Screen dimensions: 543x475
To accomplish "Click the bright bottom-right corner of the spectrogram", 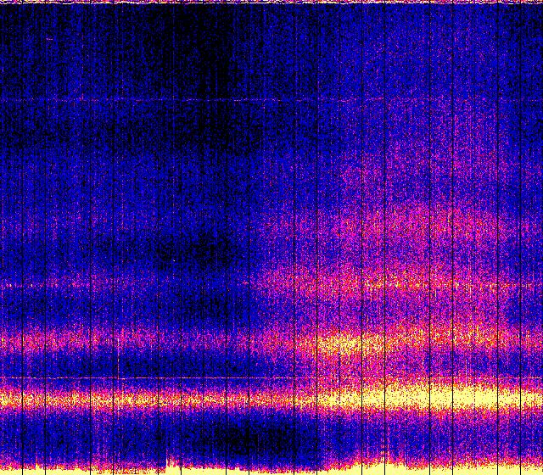I will pyautogui.click(x=530, y=465).
